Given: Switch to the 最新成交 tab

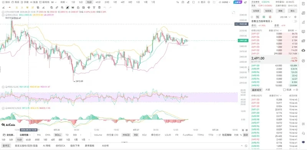Looking at the screenshot, I should pyautogui.click(x=257, y=90).
